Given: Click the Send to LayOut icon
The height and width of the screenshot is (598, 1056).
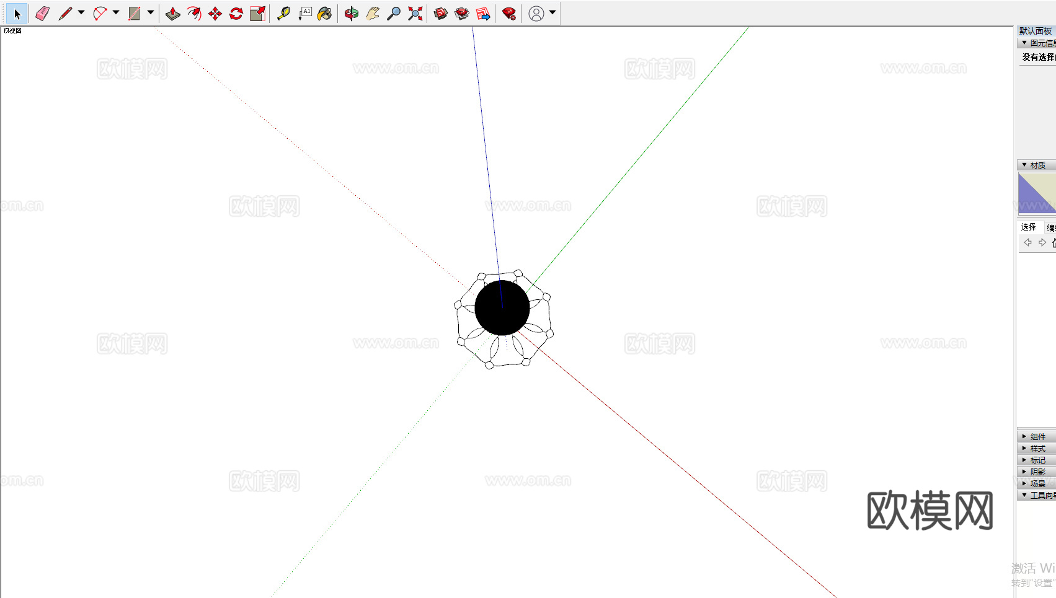Looking at the screenshot, I should tap(483, 14).
